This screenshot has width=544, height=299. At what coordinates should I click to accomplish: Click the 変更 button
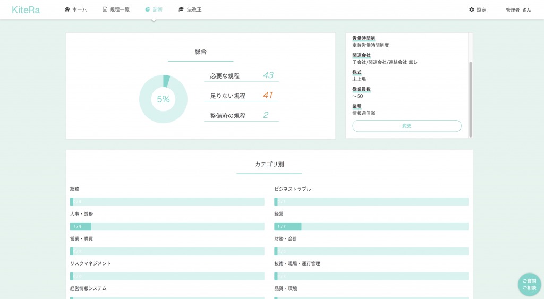click(407, 126)
